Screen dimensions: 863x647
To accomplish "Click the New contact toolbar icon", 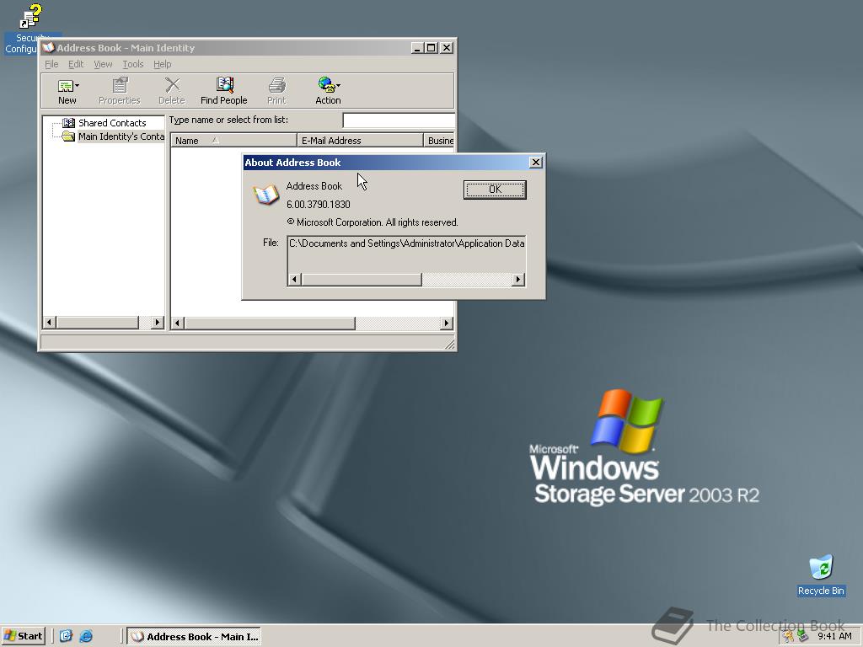I will (x=66, y=86).
